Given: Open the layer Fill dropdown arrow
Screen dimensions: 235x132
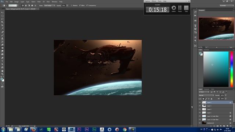Looking at the screenshot, I should coord(226,99).
